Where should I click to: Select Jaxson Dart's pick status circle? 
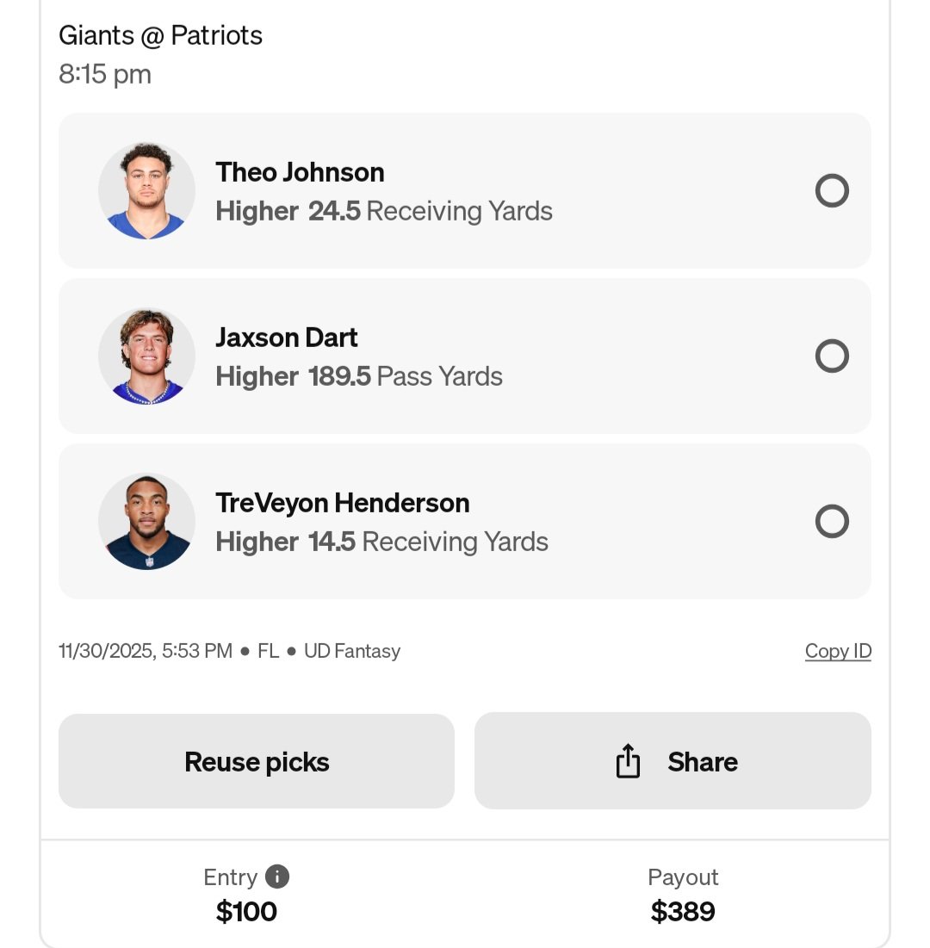[832, 356]
